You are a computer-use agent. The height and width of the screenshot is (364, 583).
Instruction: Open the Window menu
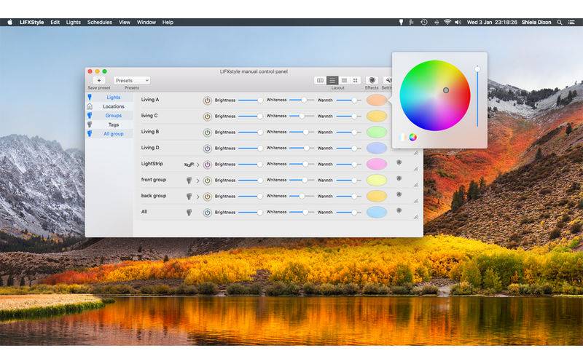[146, 23]
